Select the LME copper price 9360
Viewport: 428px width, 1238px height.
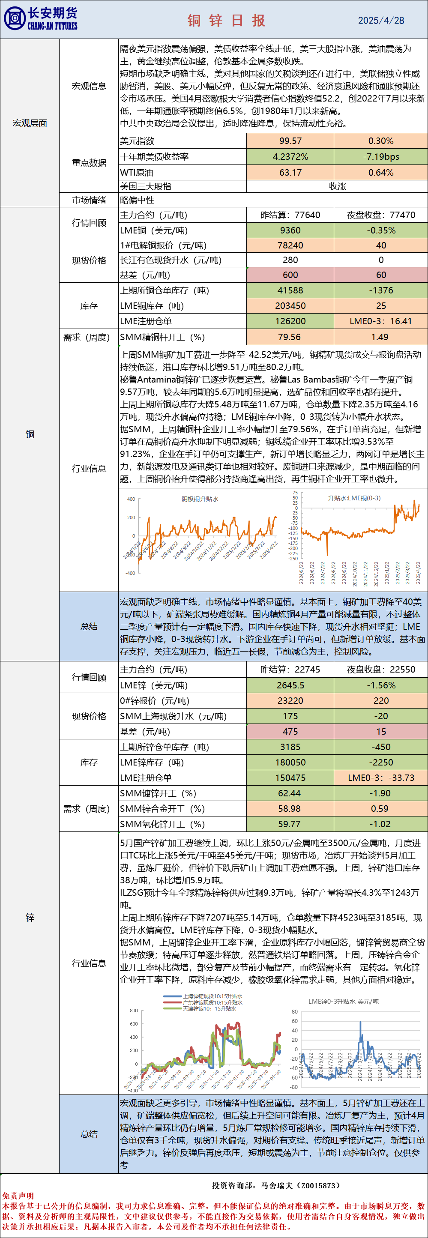tap(290, 230)
